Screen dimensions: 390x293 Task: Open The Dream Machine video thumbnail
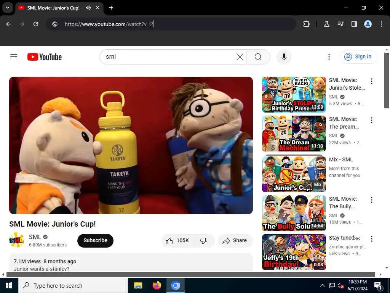[x=294, y=134]
